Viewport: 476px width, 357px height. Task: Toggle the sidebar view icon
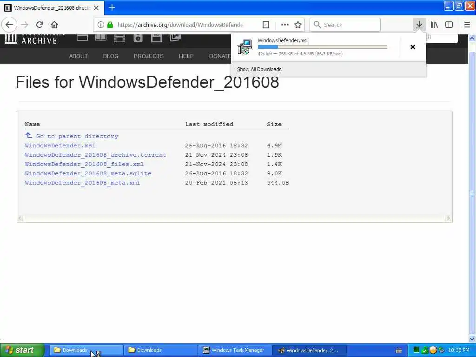(x=449, y=25)
